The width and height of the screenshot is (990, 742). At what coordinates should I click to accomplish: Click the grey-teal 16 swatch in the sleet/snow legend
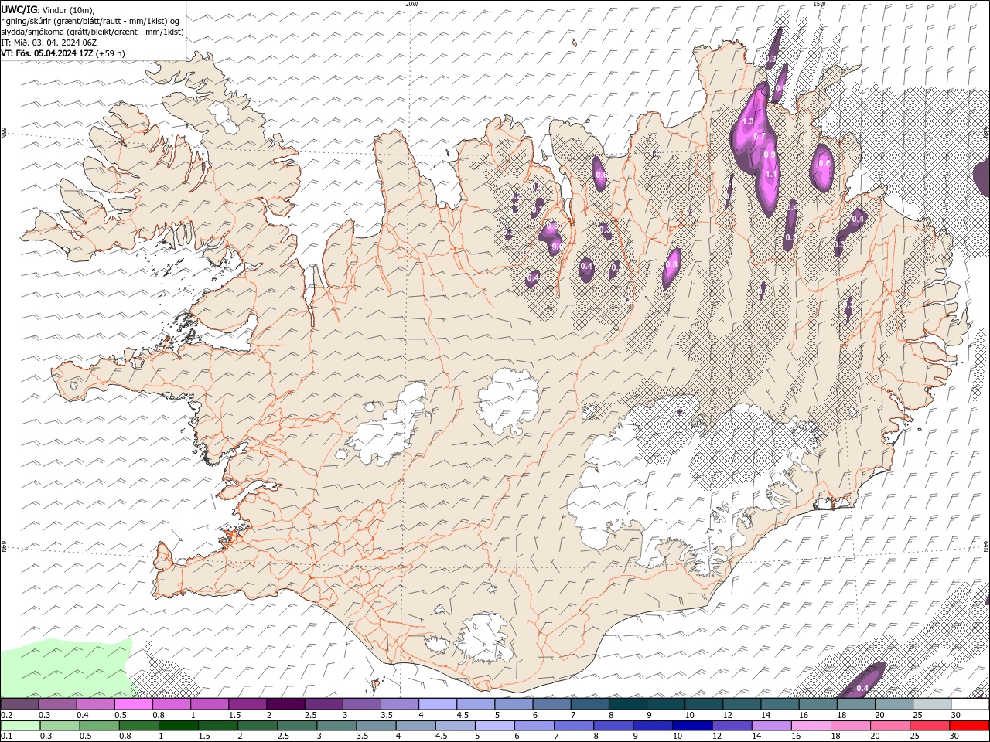pyautogui.click(x=818, y=704)
